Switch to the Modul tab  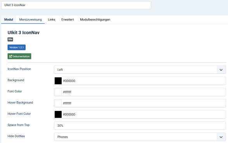point(9,20)
